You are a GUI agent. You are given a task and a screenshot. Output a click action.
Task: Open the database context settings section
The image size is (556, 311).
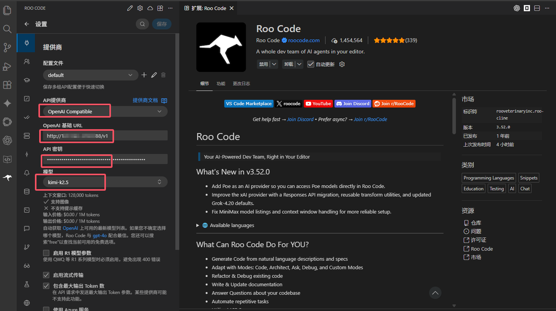26,191
